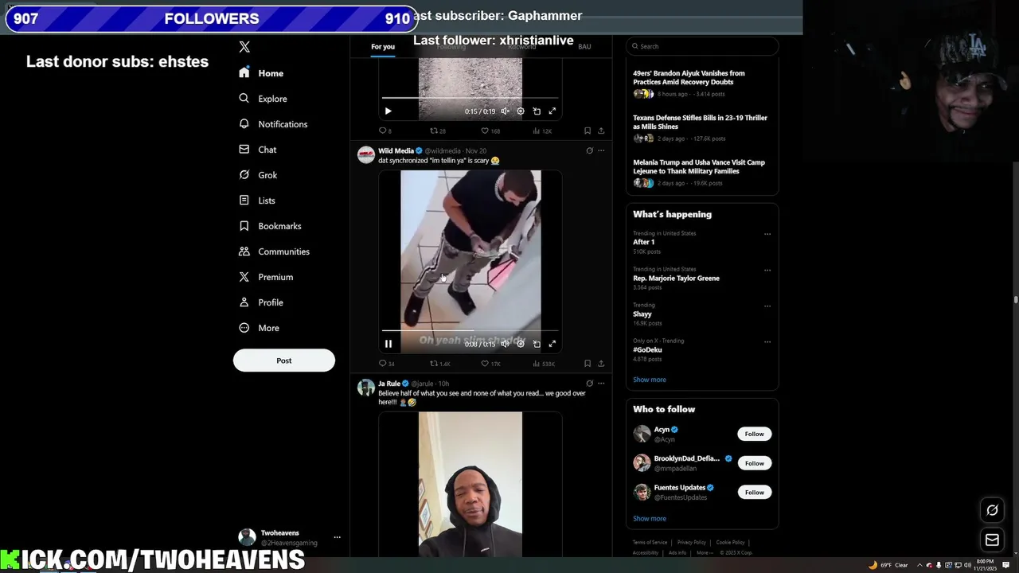Image resolution: width=1019 pixels, height=573 pixels.
Task: Open more options for After 1 trend
Action: click(x=767, y=234)
